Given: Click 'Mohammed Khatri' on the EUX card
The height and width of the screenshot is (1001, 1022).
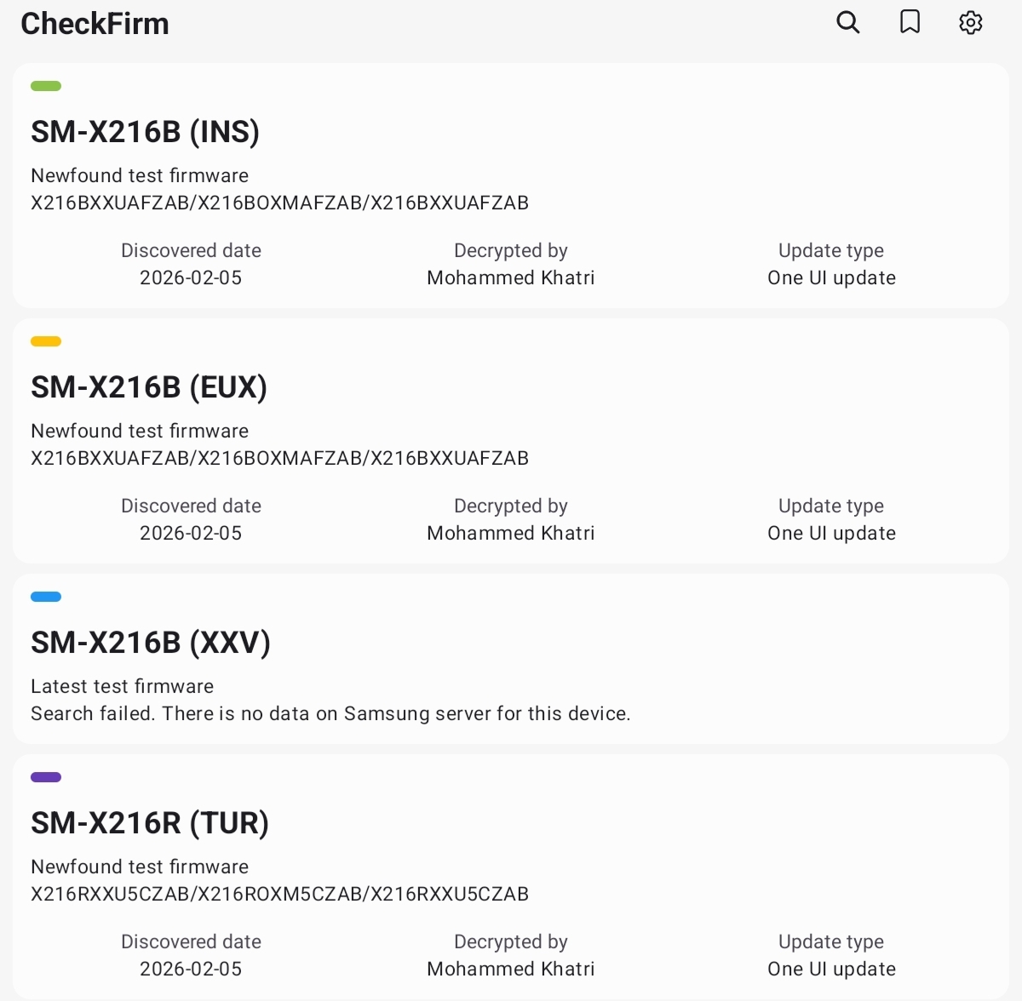Looking at the screenshot, I should click(511, 533).
